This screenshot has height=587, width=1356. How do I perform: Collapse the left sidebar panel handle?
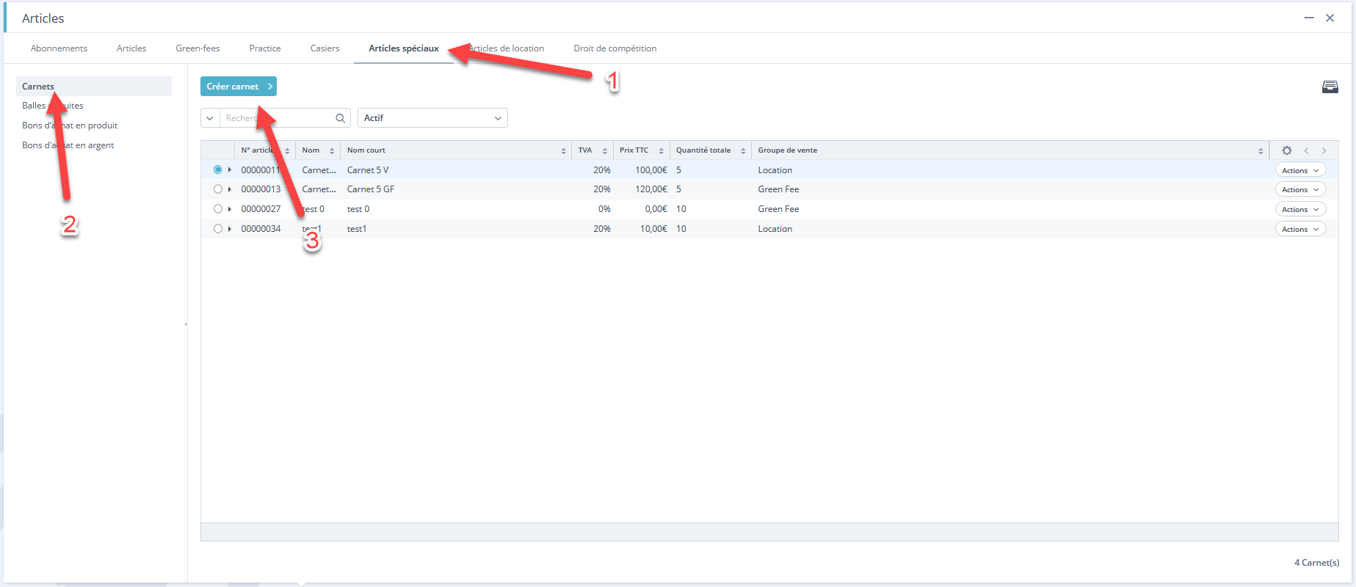tap(186, 324)
